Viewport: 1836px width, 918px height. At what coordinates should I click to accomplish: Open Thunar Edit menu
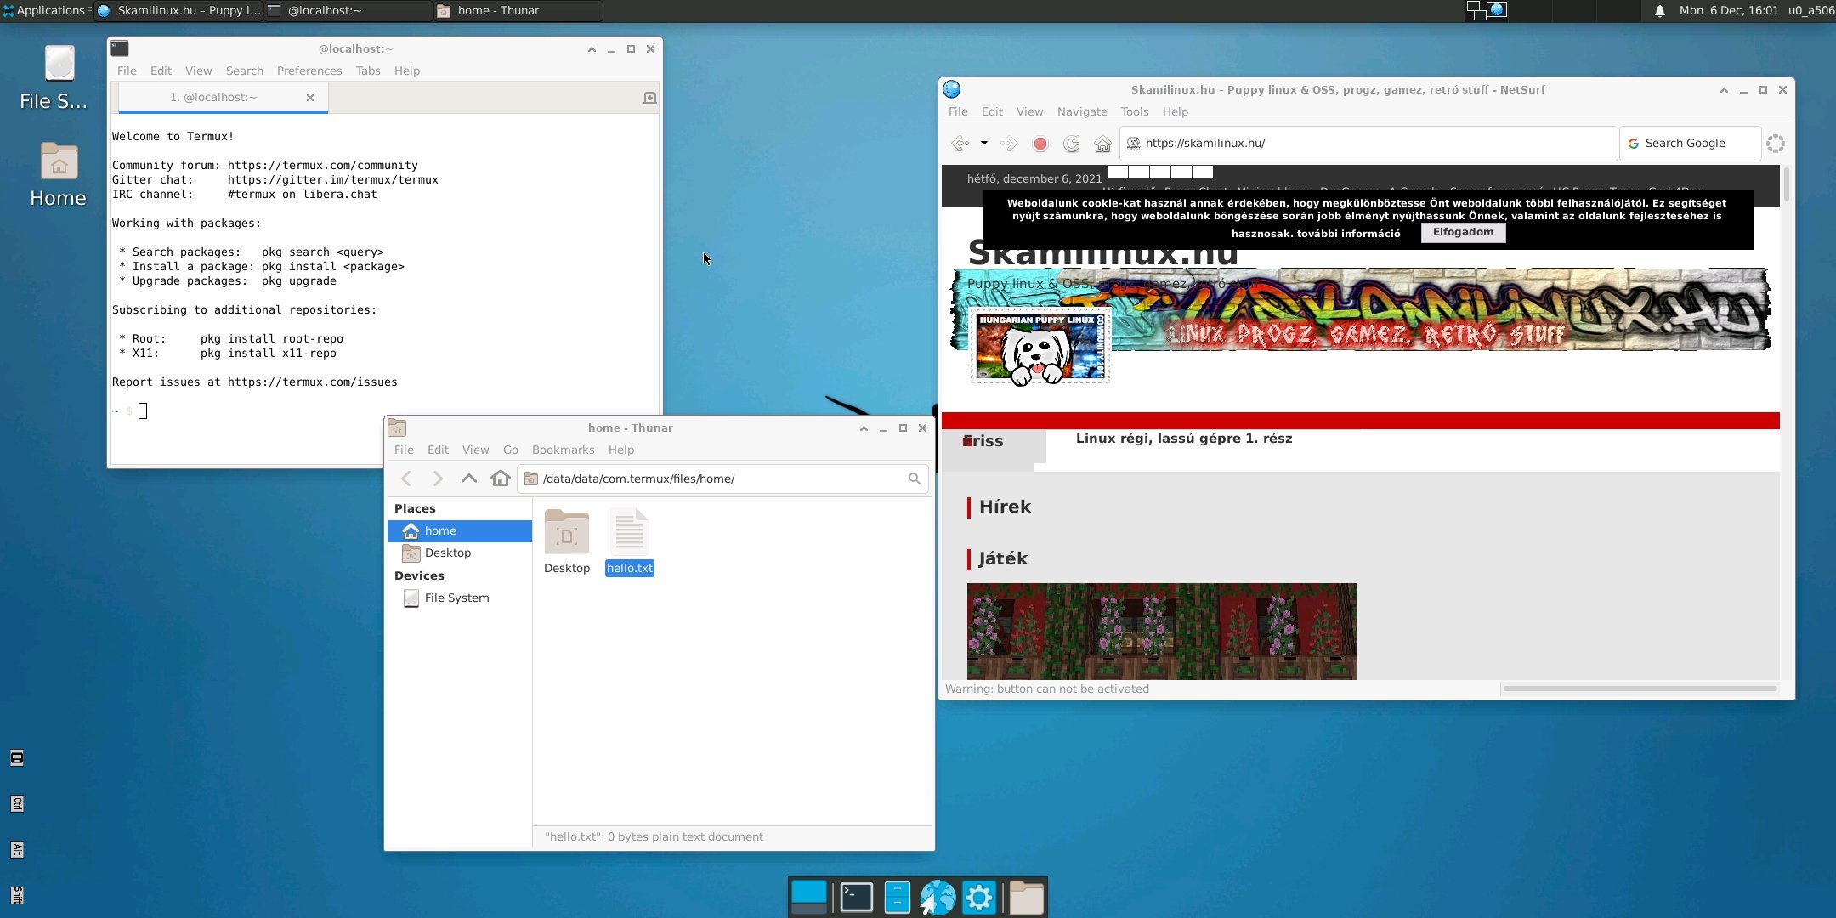[x=438, y=450]
